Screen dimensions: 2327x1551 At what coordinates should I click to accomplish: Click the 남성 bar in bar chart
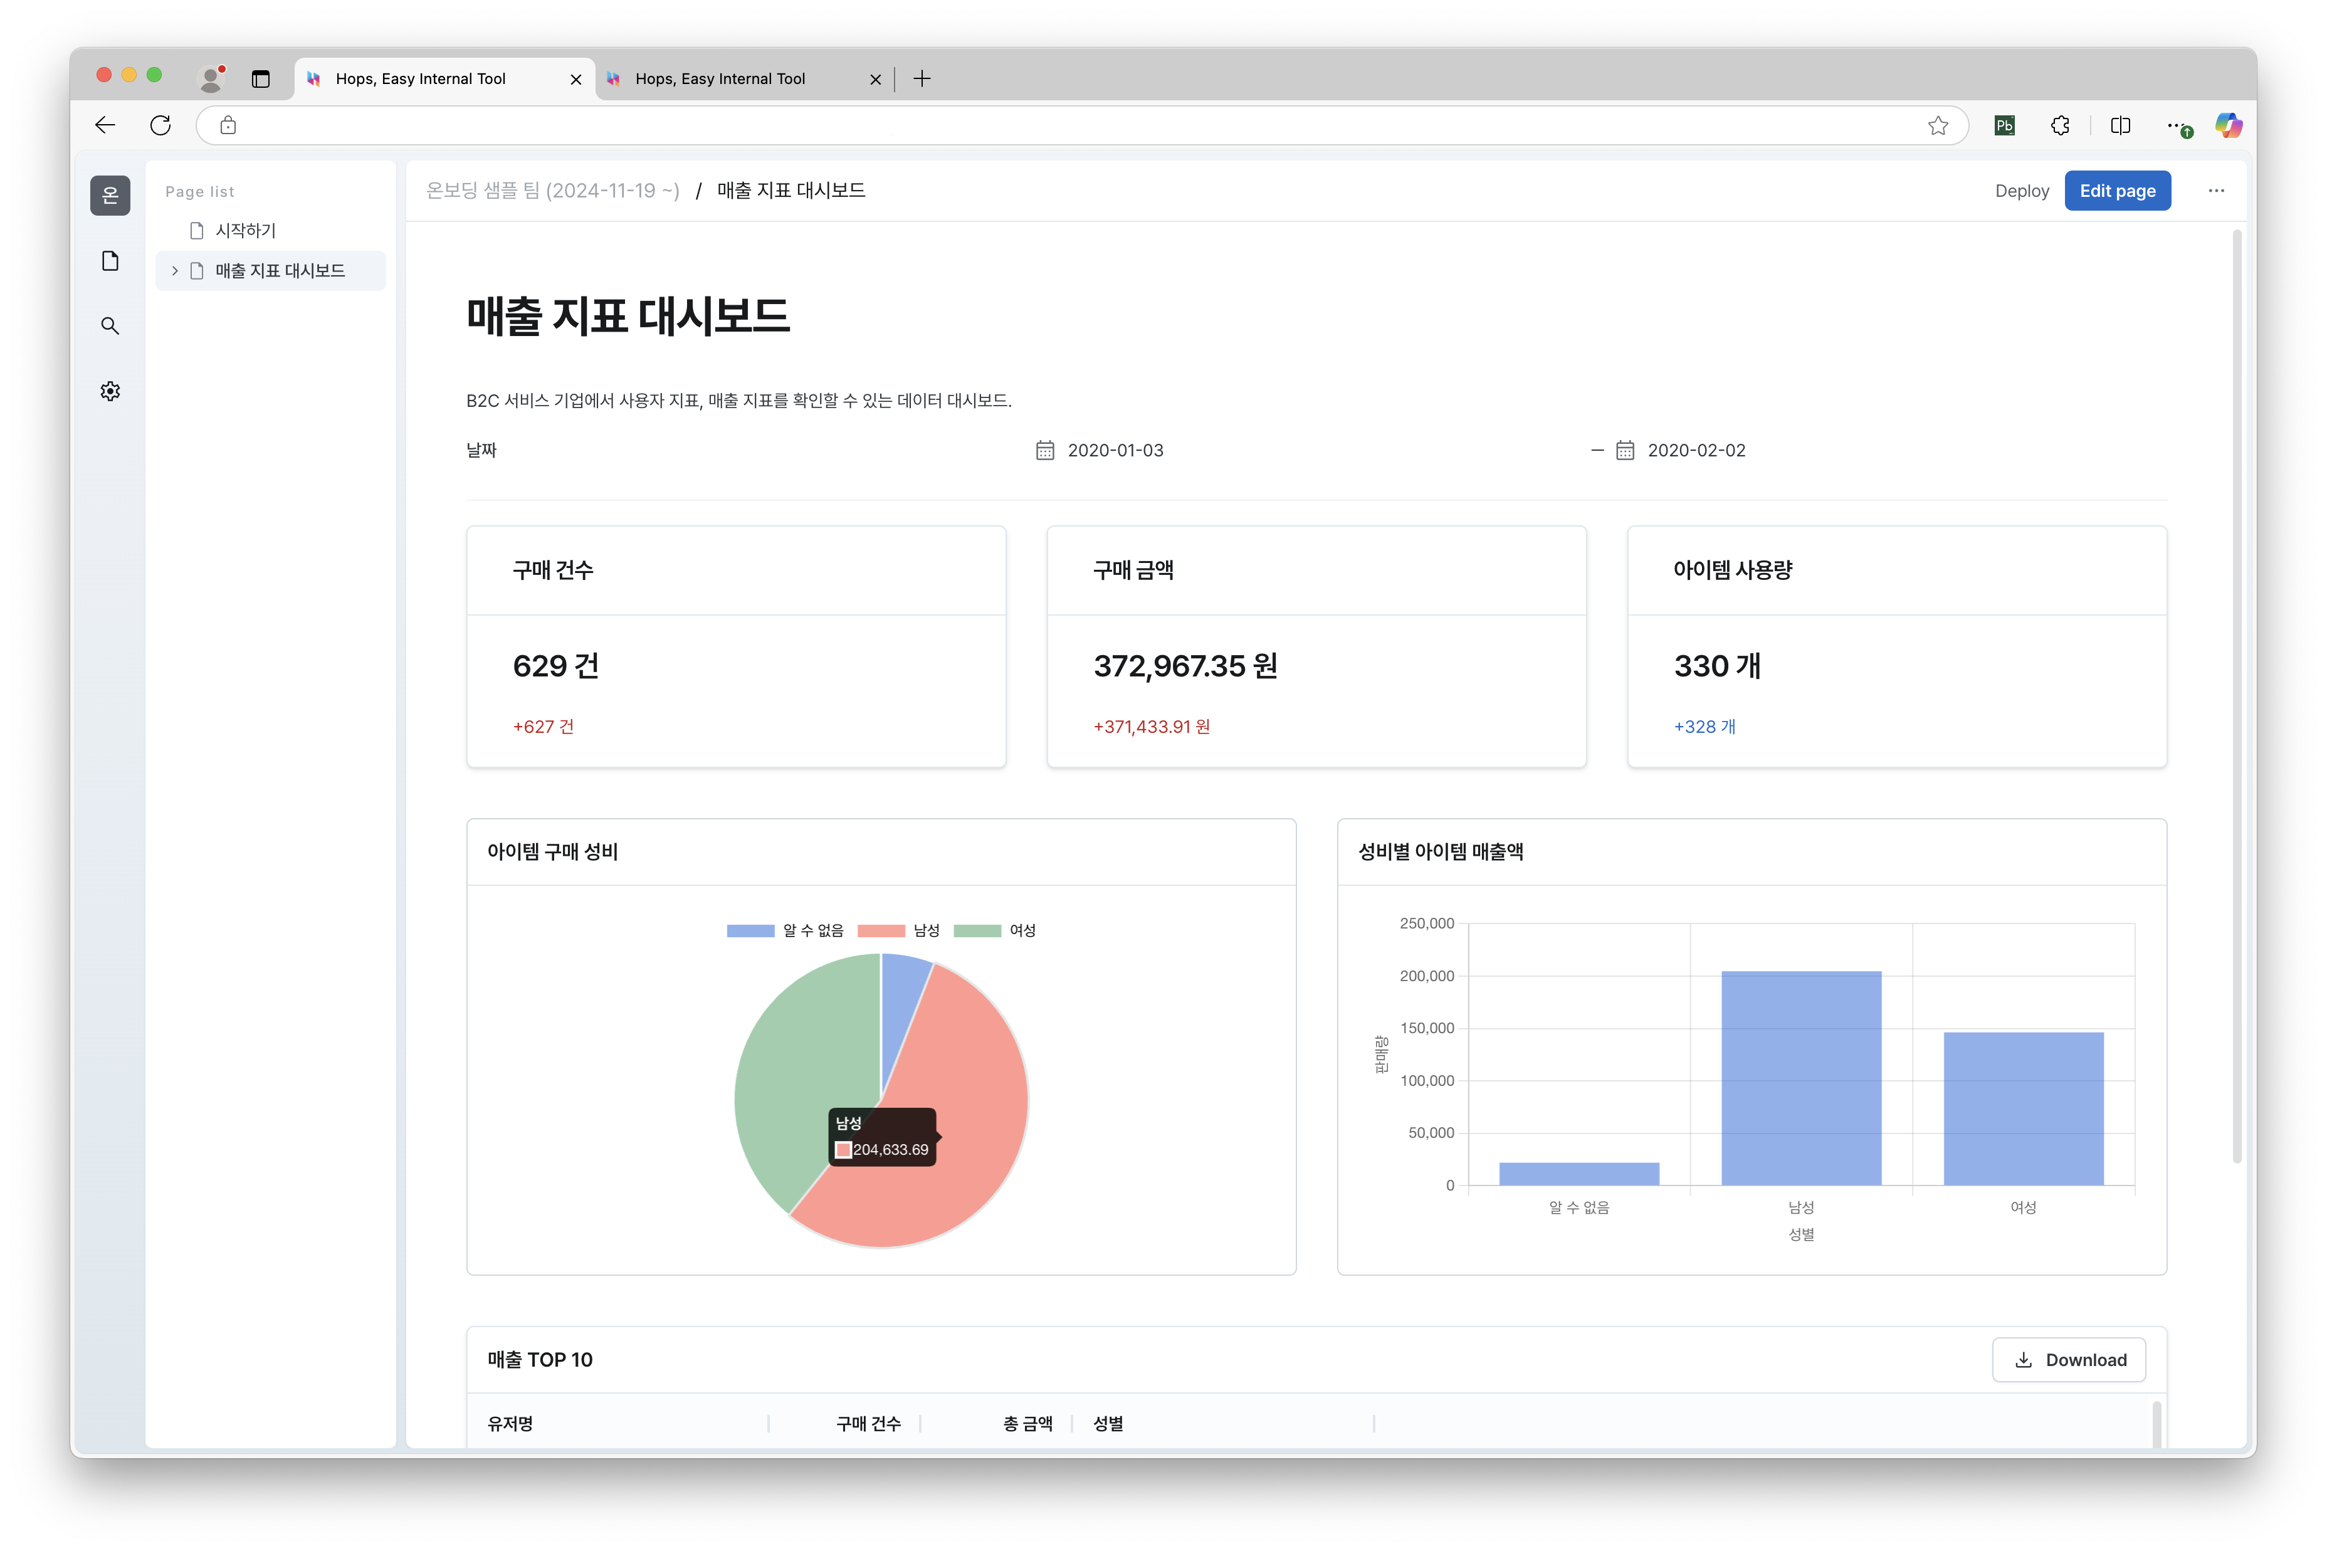(x=1801, y=1078)
